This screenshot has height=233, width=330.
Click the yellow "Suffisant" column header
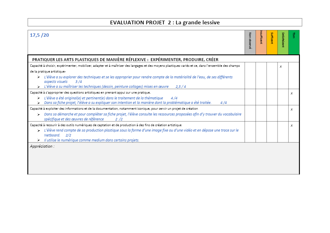272,42
